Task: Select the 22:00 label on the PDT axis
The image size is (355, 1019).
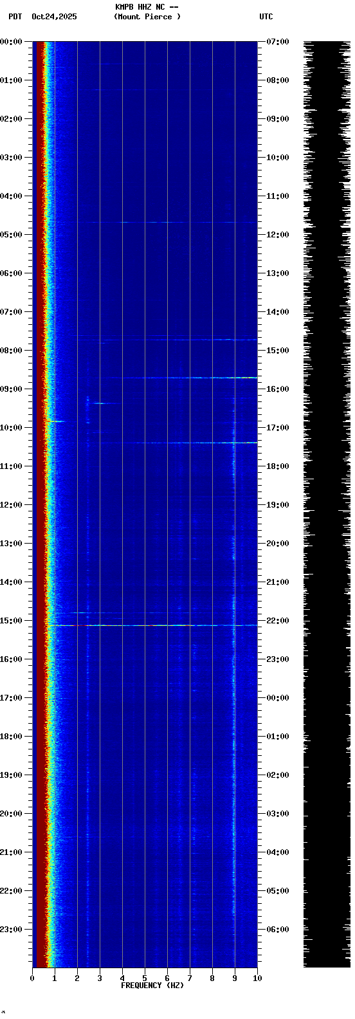Action: point(11,891)
